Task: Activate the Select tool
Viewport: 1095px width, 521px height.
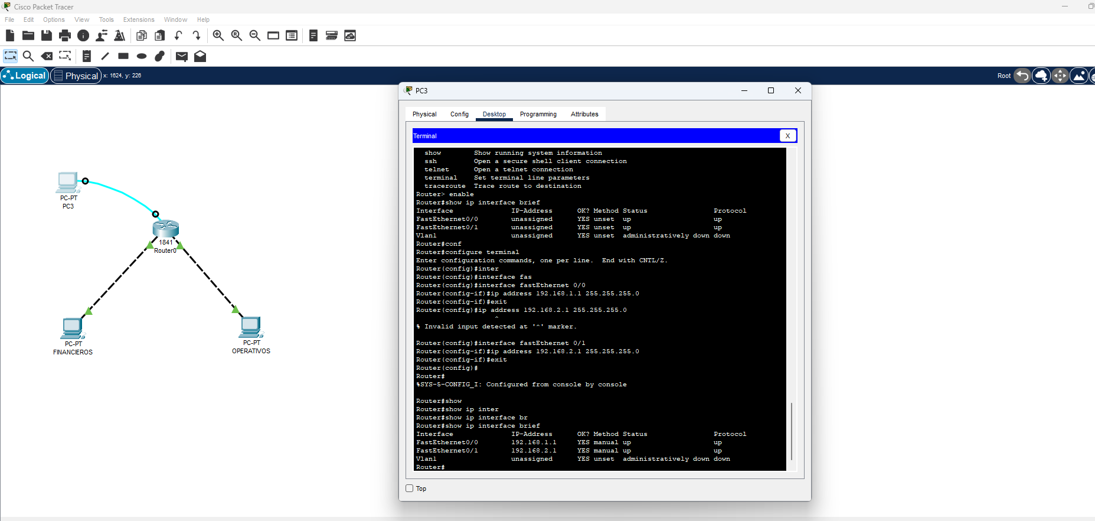Action: (11, 56)
